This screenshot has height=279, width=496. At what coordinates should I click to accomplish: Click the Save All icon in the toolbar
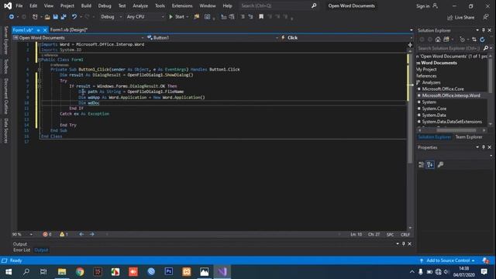pyautogui.click(x=64, y=17)
